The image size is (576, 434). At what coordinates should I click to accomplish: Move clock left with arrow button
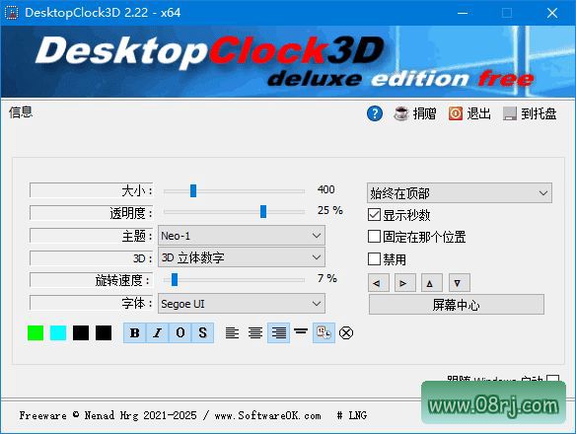(x=379, y=283)
